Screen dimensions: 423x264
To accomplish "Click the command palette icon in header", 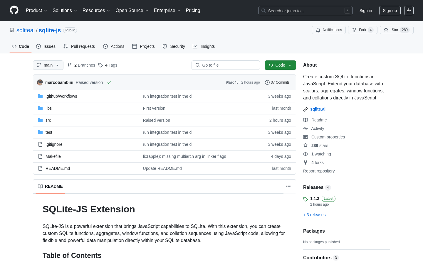I will click(x=409, y=11).
